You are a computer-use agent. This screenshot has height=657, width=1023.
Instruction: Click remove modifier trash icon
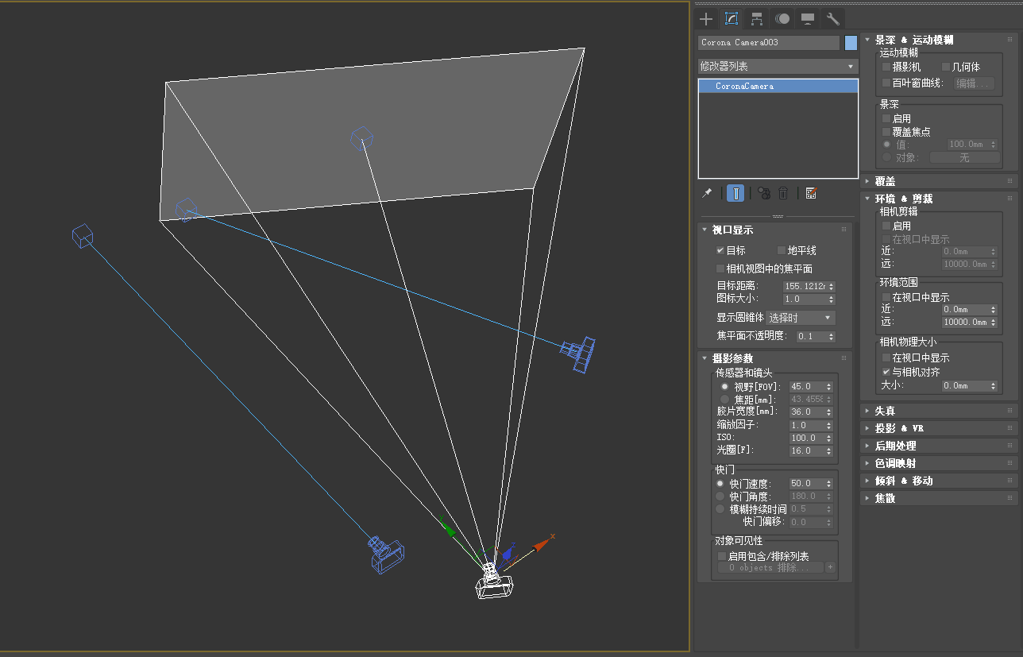click(x=783, y=193)
